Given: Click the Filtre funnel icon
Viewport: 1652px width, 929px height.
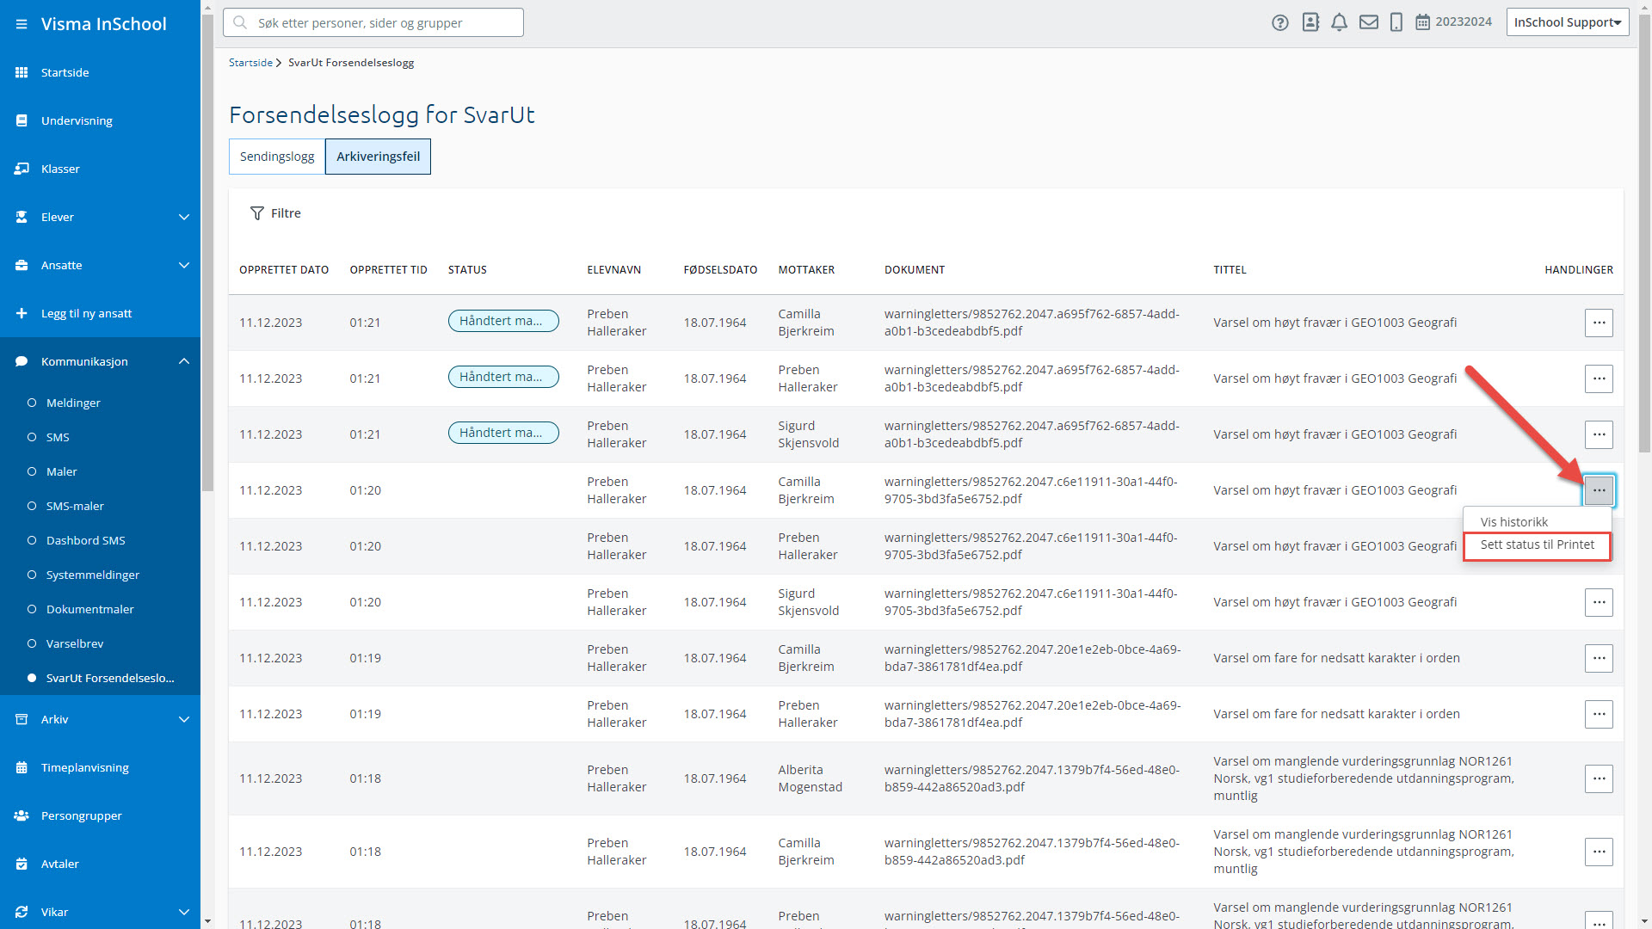Looking at the screenshot, I should click(x=256, y=213).
